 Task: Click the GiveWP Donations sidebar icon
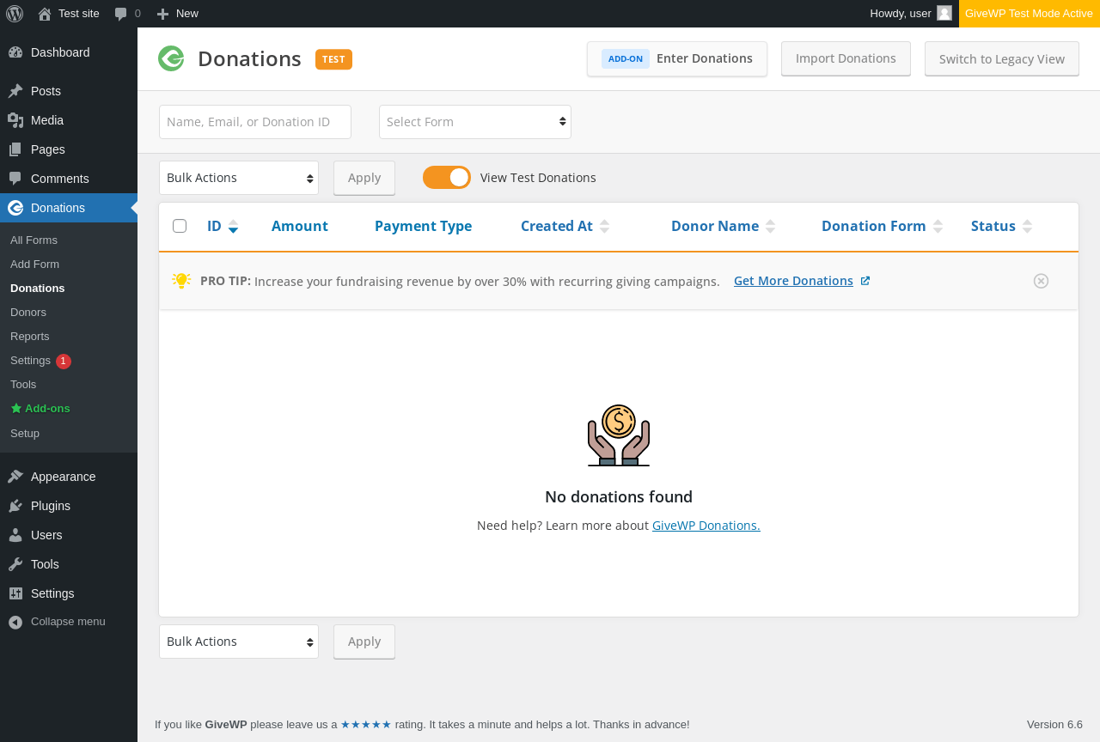[x=15, y=208]
